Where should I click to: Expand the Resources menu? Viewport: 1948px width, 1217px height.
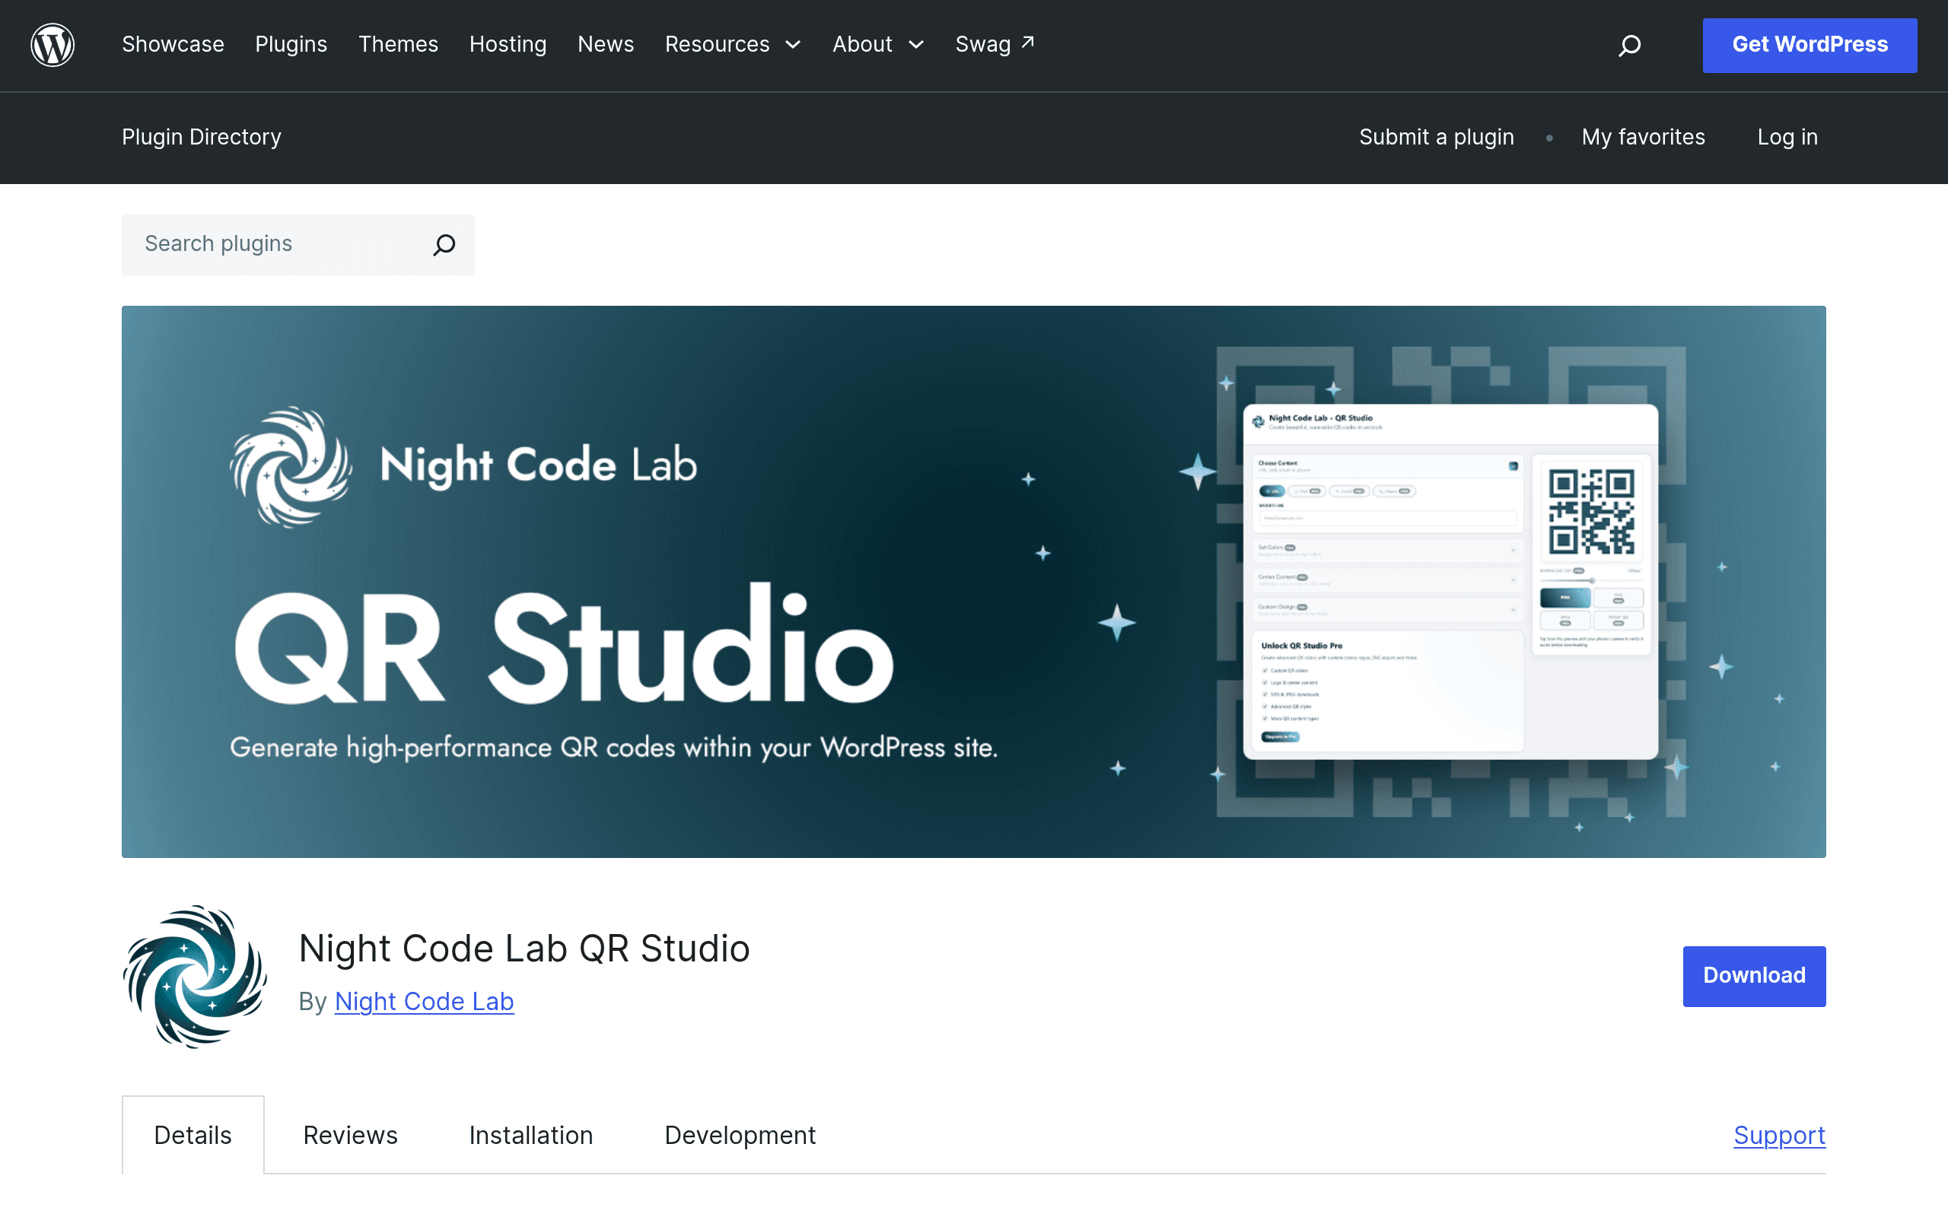pos(733,44)
